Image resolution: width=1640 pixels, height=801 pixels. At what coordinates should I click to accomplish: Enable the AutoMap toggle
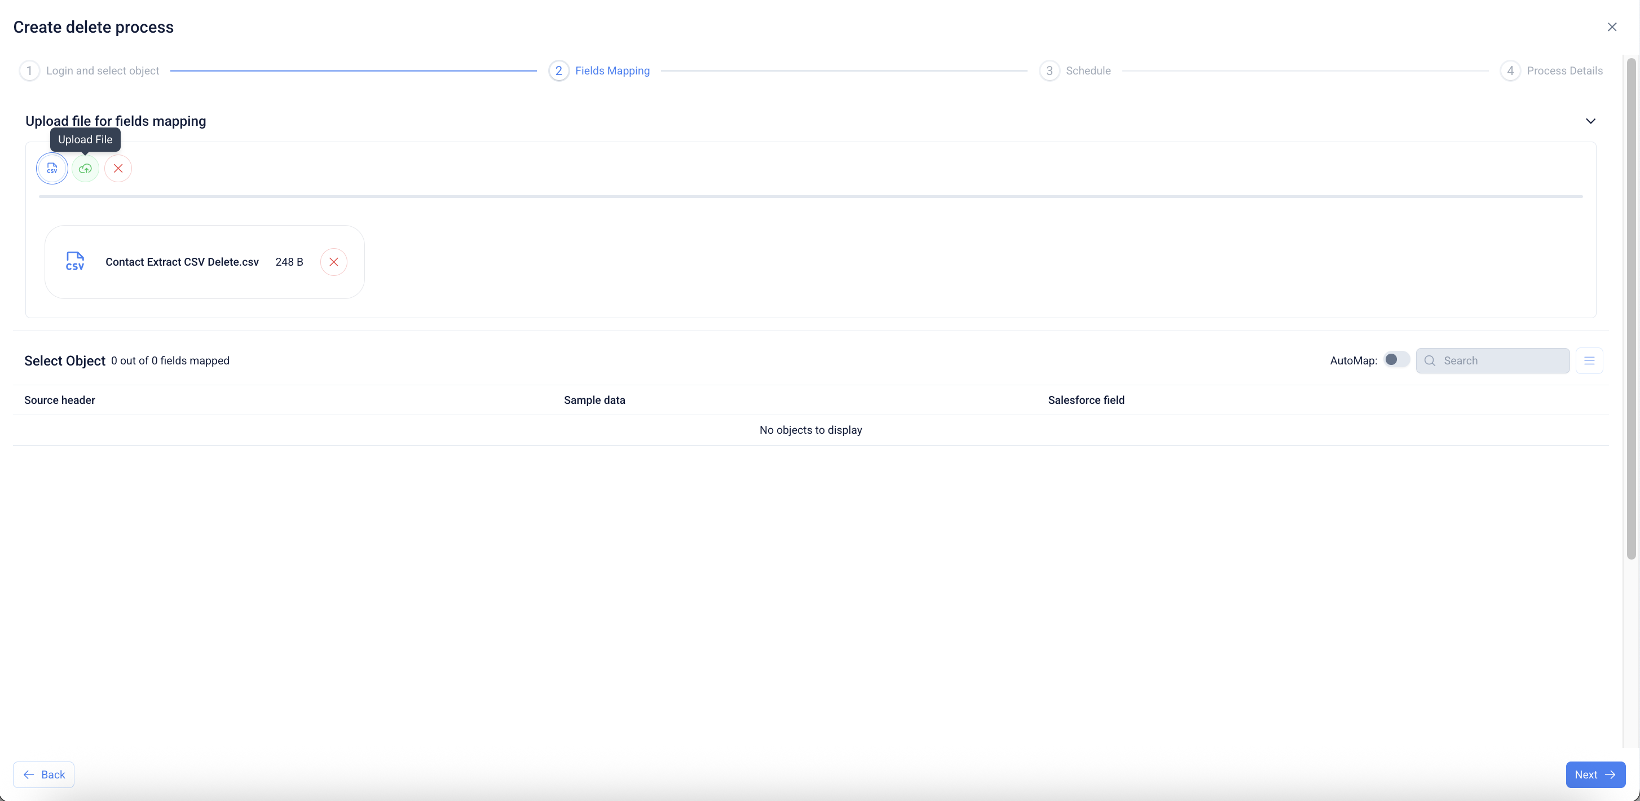tap(1396, 360)
